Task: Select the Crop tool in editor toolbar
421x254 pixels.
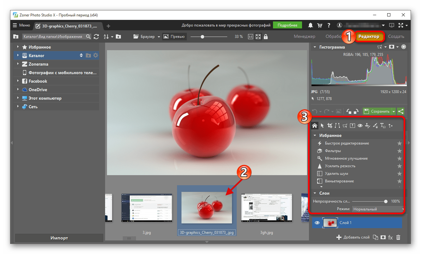Action: pos(330,126)
